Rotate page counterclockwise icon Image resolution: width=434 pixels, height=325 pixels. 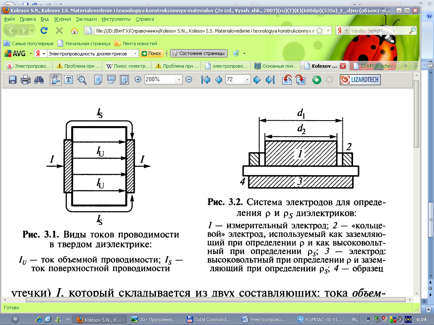click(x=287, y=80)
